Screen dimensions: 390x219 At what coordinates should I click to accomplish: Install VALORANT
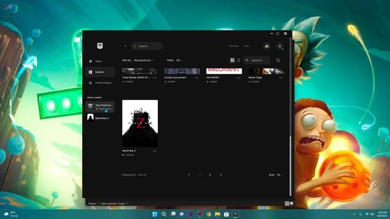(x=212, y=82)
